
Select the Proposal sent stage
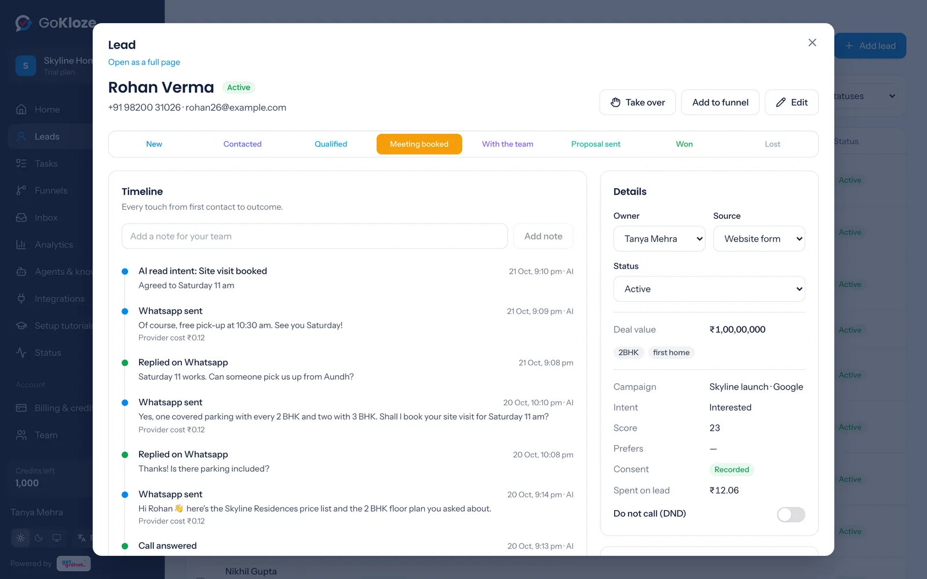(596, 144)
